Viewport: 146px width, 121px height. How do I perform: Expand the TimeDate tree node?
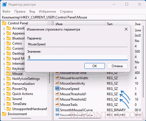(x=4, y=104)
